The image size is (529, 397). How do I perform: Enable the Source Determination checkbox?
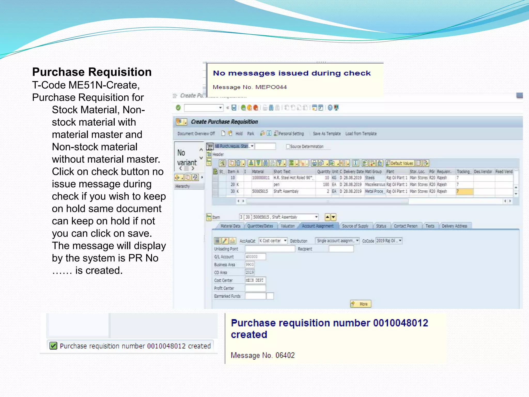click(x=288, y=147)
